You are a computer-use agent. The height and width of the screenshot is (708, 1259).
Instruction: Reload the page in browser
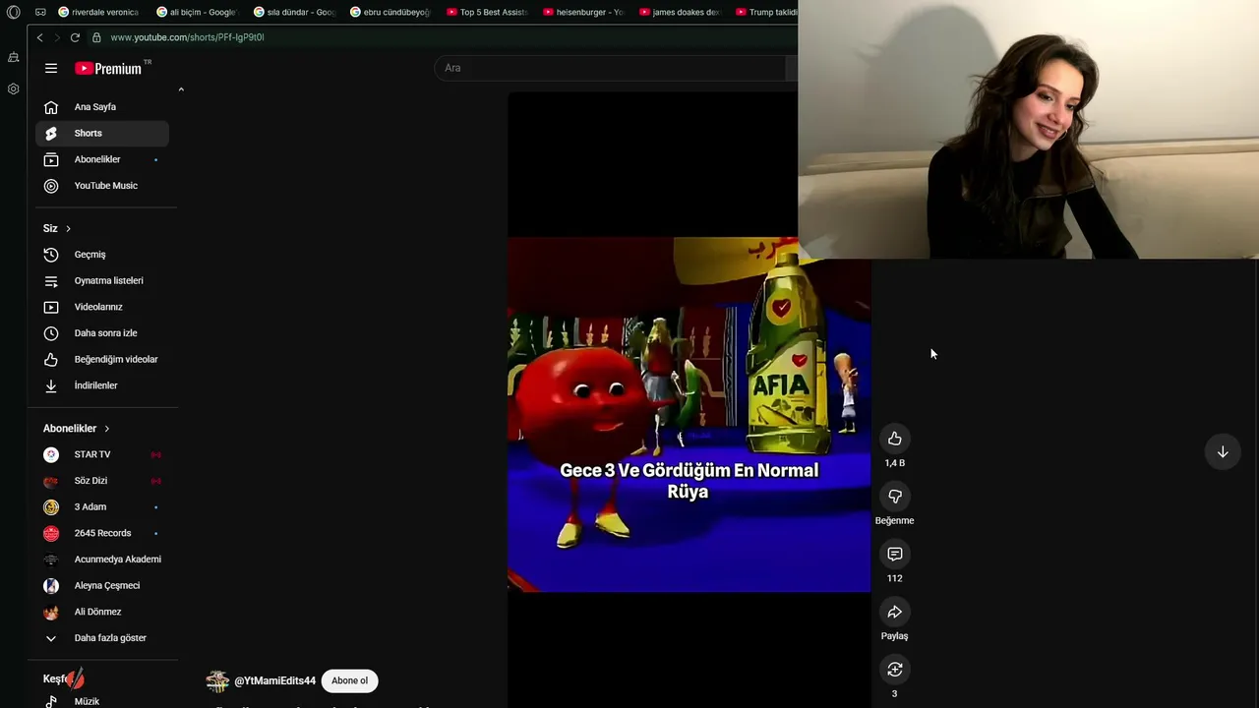[x=75, y=37]
